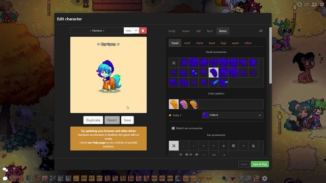The height and width of the screenshot is (183, 326).
Task: Click the Close button
Action: coord(244,164)
